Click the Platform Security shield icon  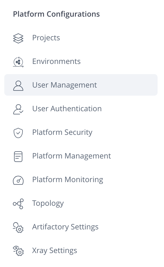click(x=18, y=132)
